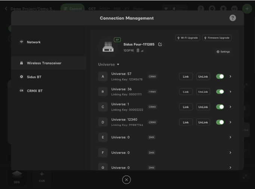Screen dimensions: 255x189
Task: Click port letter G tile
Action: point(103,167)
